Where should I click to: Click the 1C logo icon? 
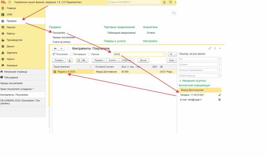(3, 2)
